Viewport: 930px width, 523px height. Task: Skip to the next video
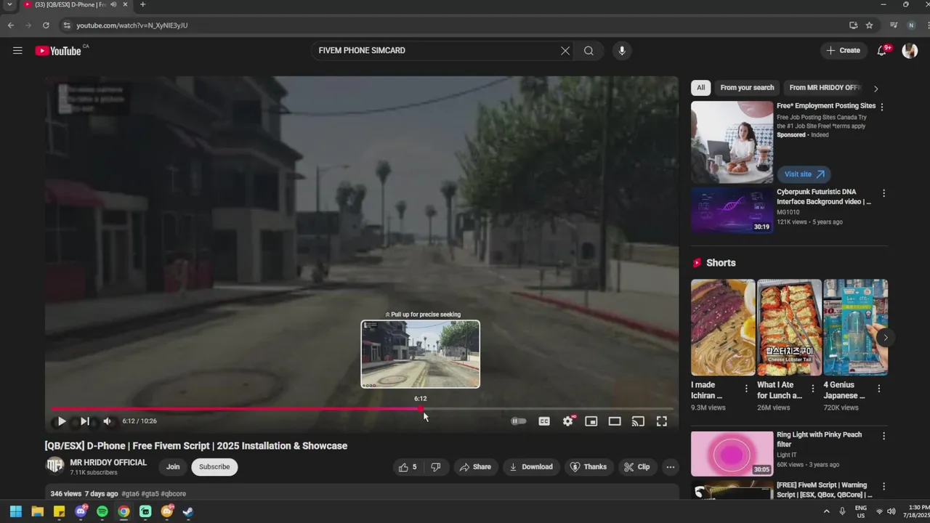click(x=84, y=421)
